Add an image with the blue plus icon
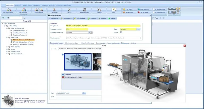 pos(63,55)
